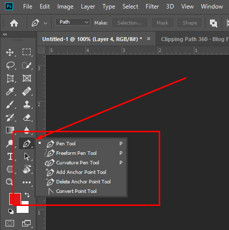This screenshot has width=229, height=230.
Task: Select the Spot Healing Brush tool
Action: point(27,91)
